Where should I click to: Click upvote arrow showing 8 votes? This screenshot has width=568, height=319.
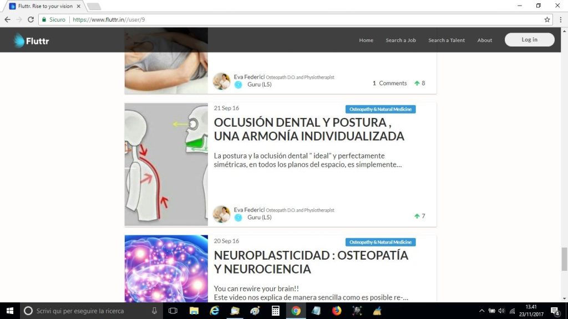coord(417,84)
